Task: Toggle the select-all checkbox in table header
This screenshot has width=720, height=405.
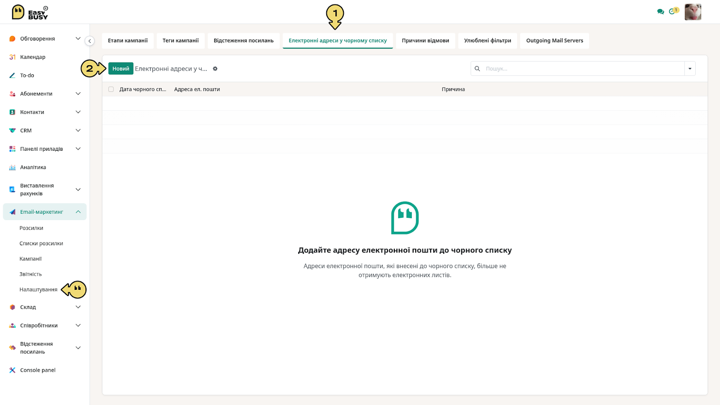Action: (x=111, y=90)
